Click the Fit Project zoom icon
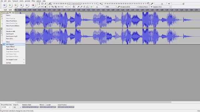 [87, 7]
